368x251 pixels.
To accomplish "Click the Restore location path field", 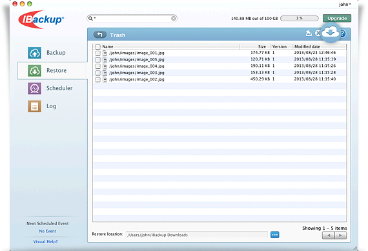I will point(197,235).
